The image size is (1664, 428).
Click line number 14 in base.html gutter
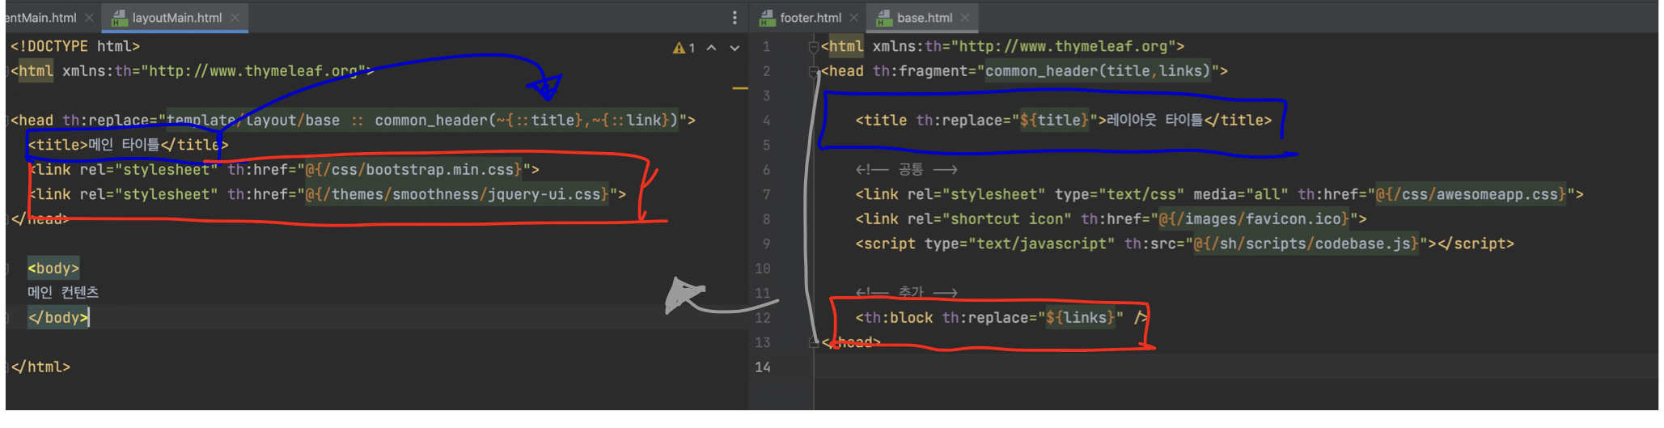coord(762,367)
